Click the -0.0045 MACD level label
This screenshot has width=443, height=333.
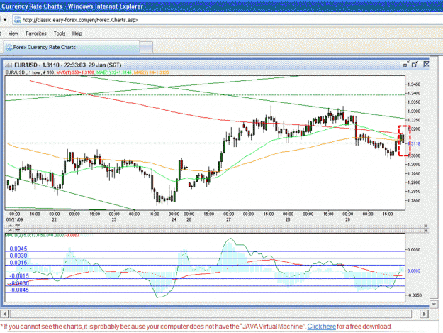point(19,290)
